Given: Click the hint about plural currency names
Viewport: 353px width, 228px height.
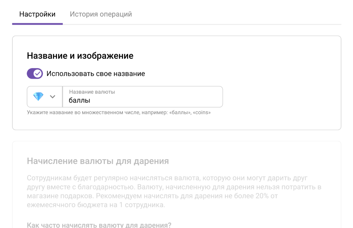Looking at the screenshot, I should point(119,112).
